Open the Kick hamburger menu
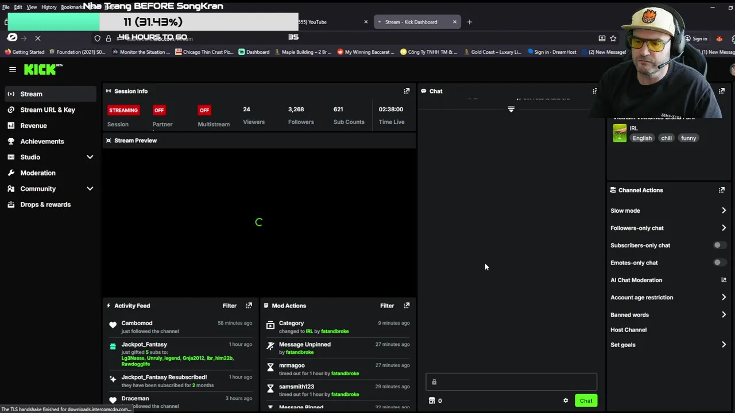Image resolution: width=735 pixels, height=413 pixels. pos(13,69)
